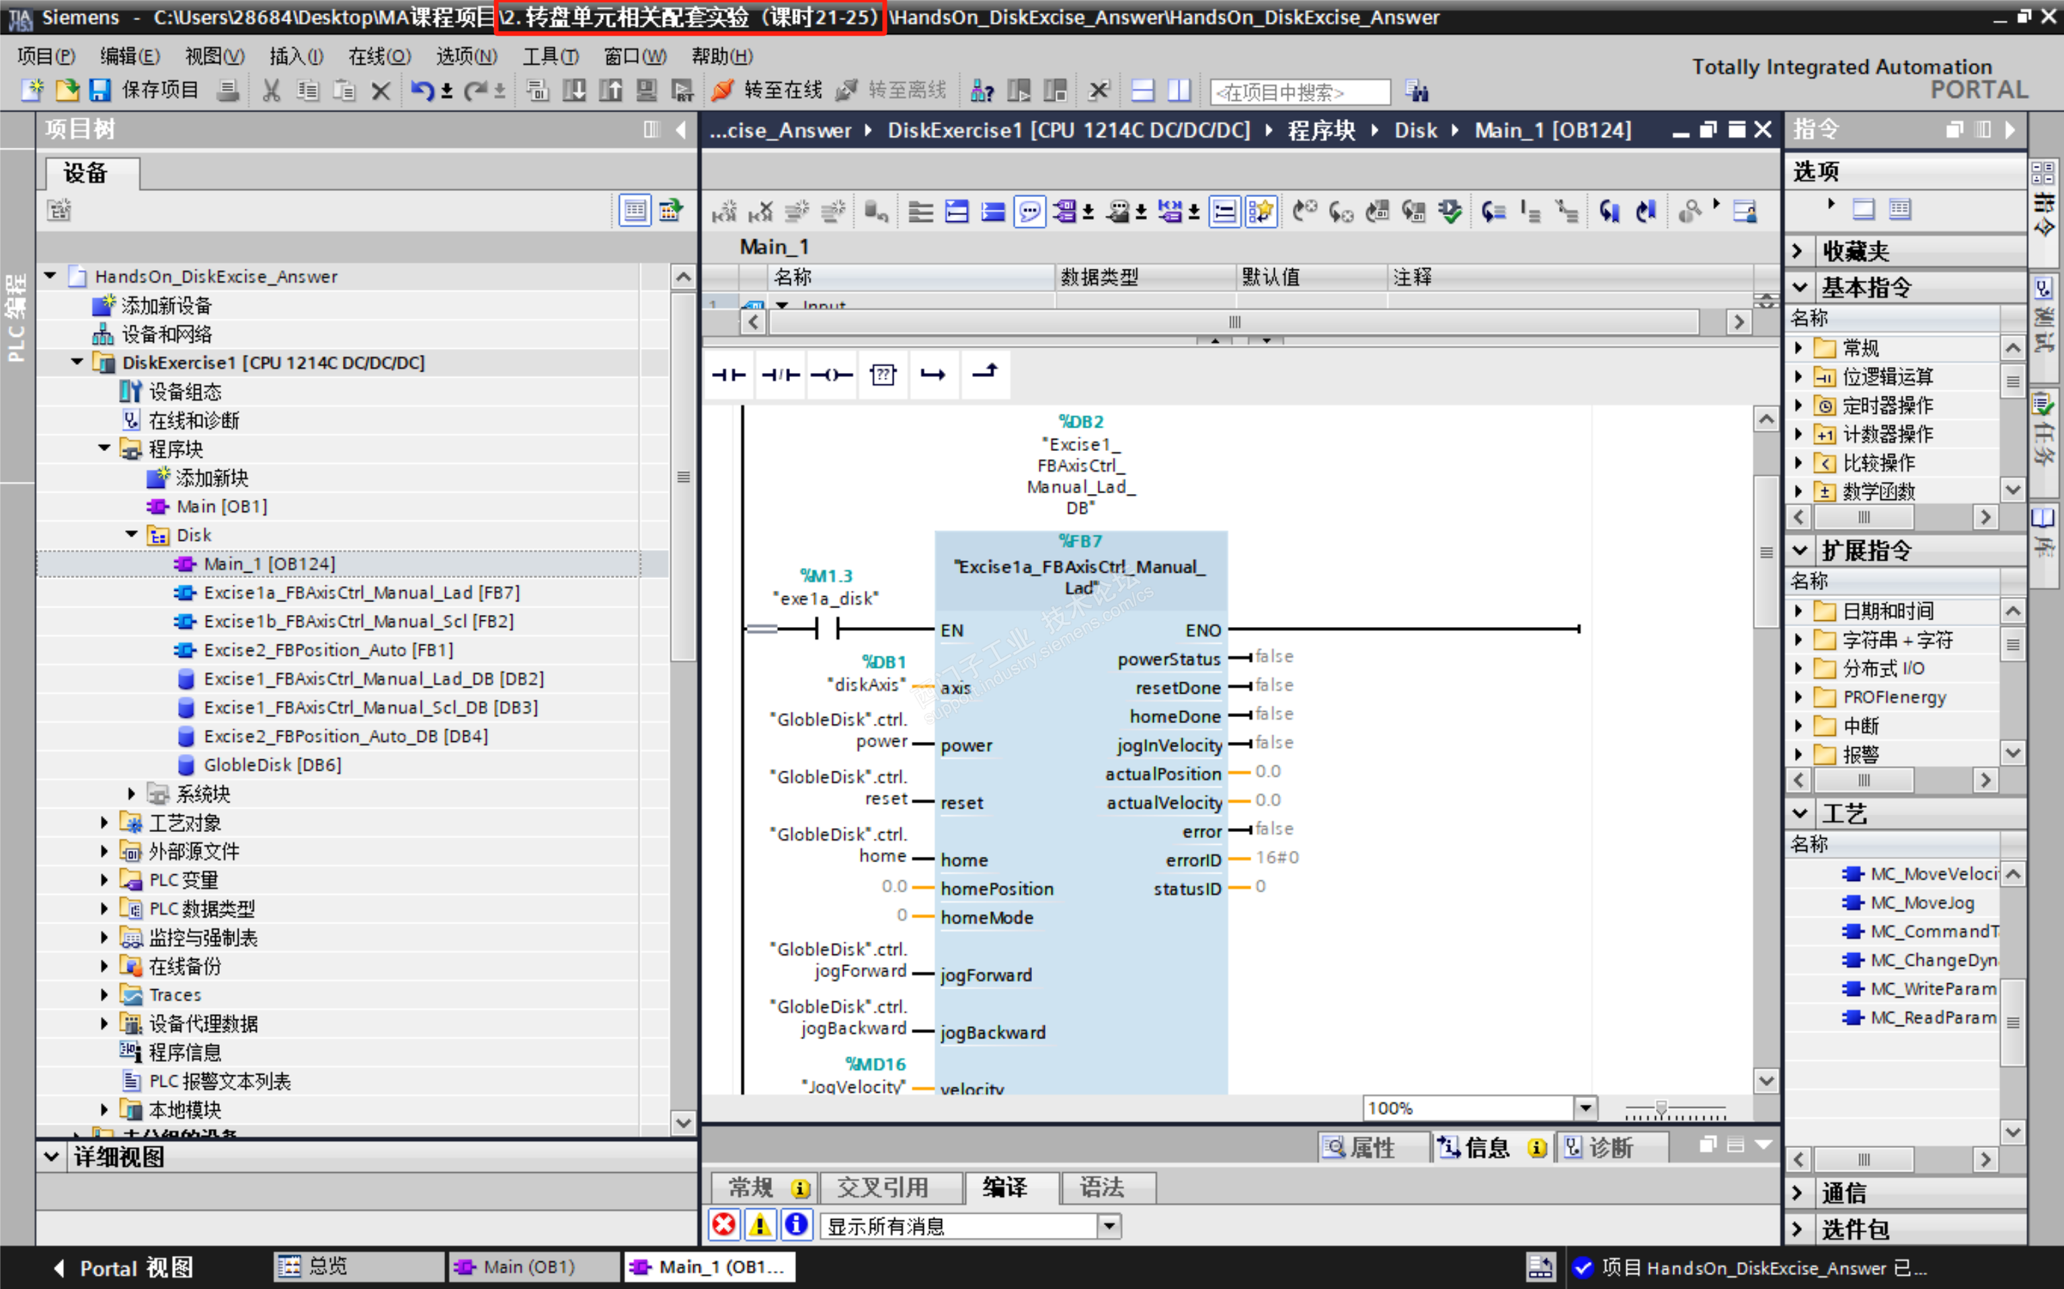Insert a normally closed contact
The image size is (2064, 1289).
coord(781,374)
